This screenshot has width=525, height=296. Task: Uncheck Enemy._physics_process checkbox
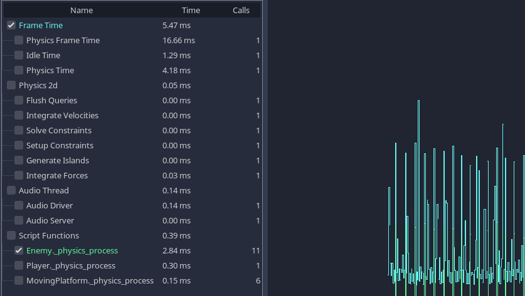(x=19, y=251)
